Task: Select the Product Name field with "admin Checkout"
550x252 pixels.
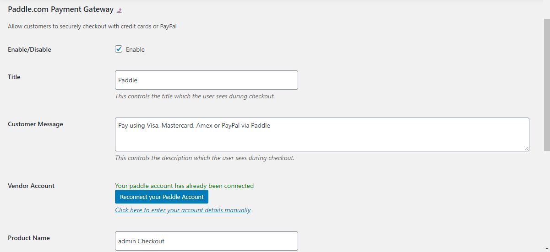Action: [207, 241]
